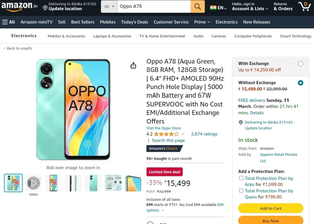Image resolution: width=314 pixels, height=224 pixels.
Task: Open the All hamburger menu
Action: (x=9, y=22)
